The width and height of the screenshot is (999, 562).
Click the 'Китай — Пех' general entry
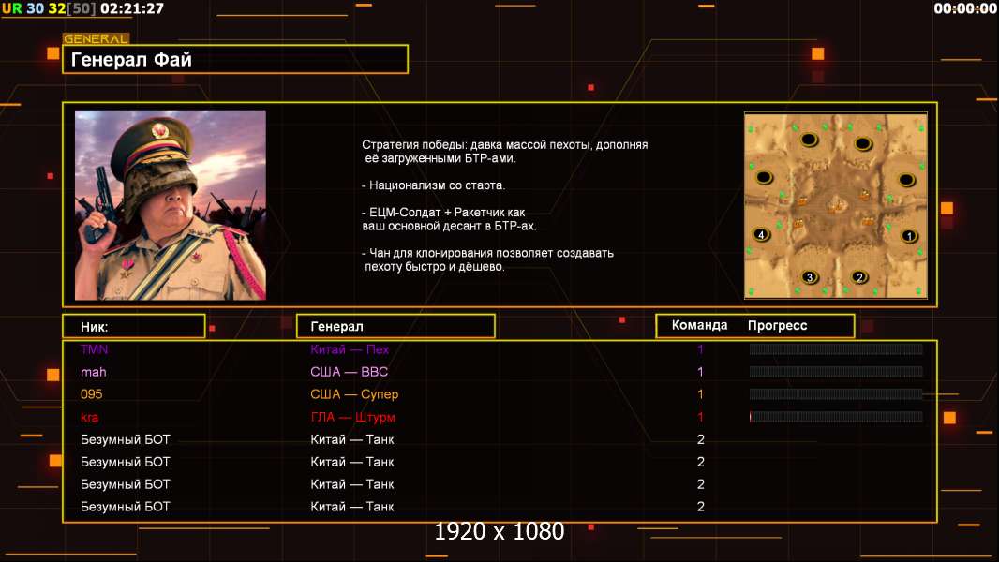point(350,349)
